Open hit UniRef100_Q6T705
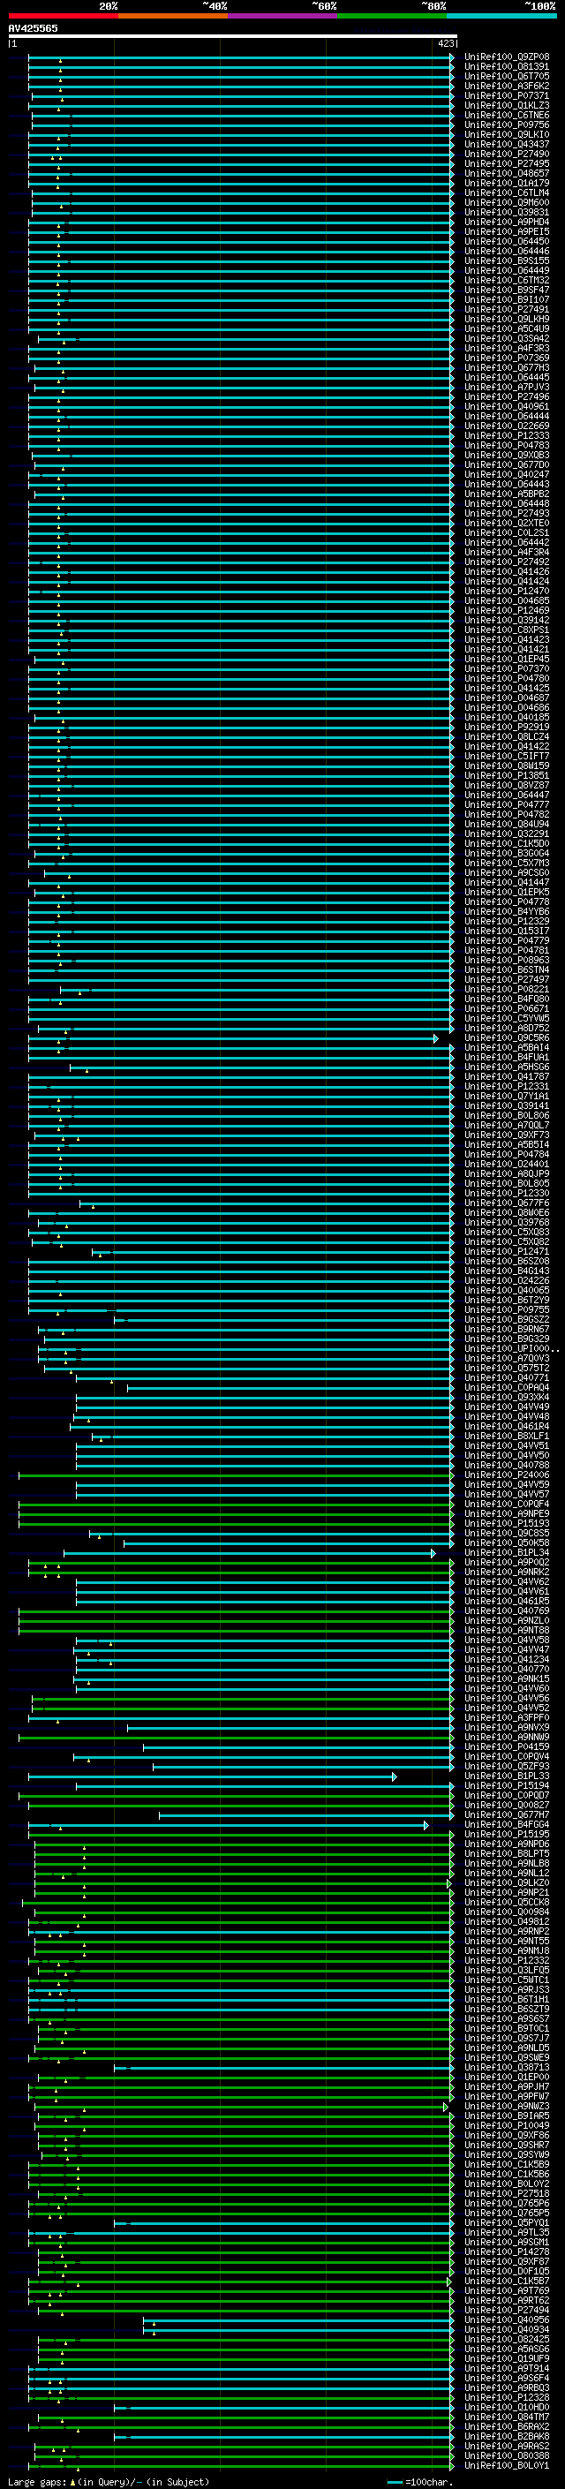The width and height of the screenshot is (565, 2489). point(506,76)
